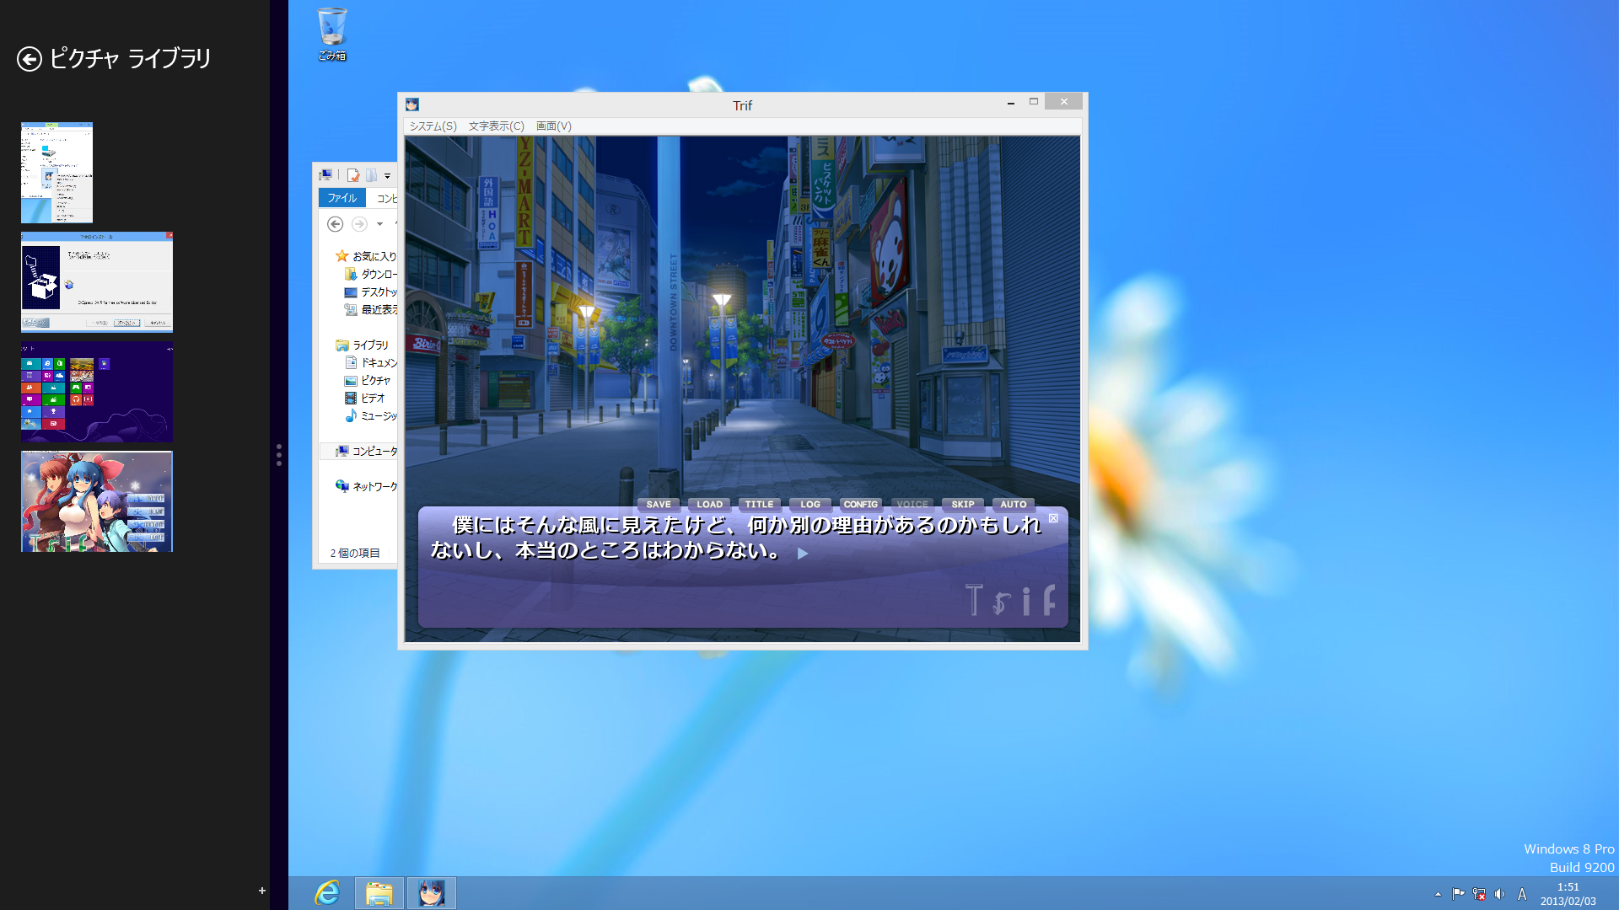Close the dialogue text box with the X icon
1619x910 pixels.
(x=1053, y=518)
